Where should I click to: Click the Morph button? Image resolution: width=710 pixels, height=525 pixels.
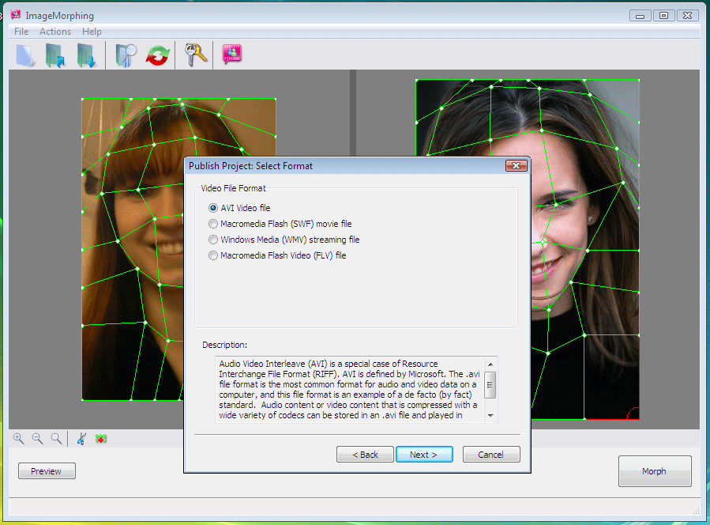point(655,471)
